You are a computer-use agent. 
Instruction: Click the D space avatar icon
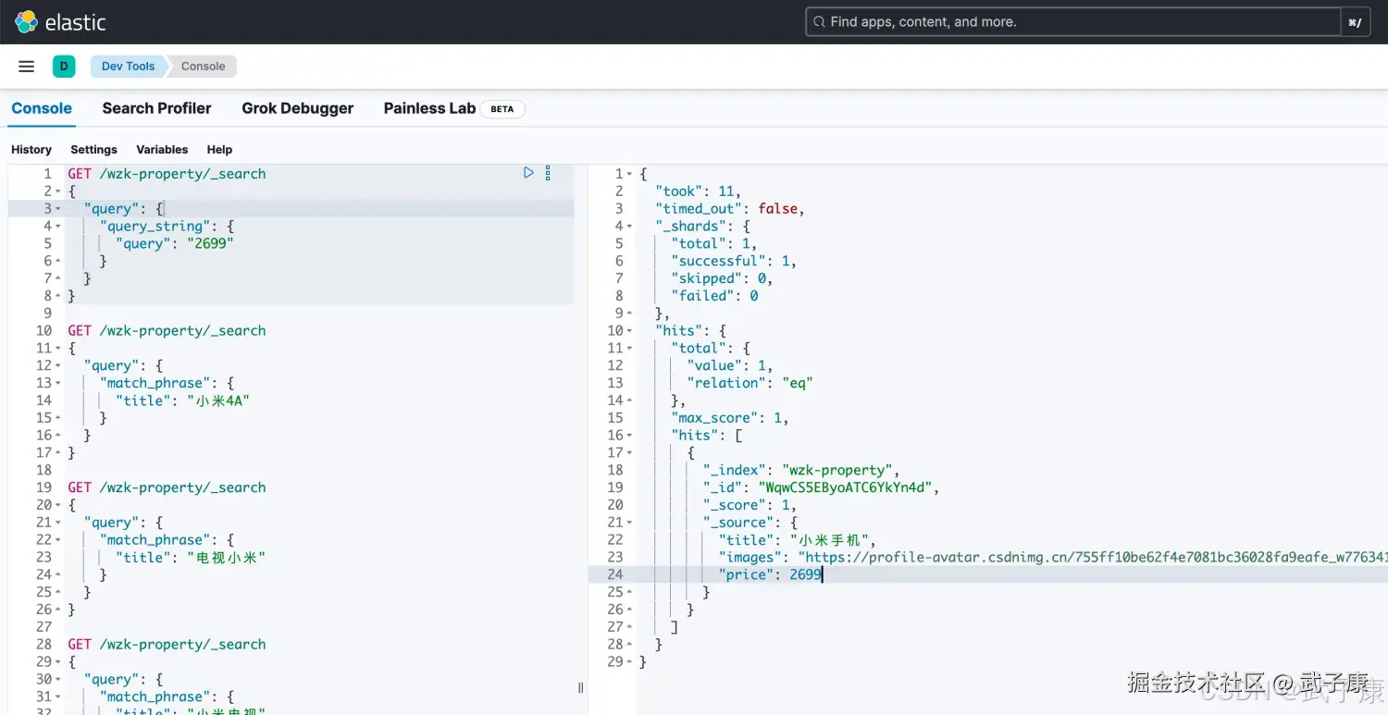pyautogui.click(x=64, y=66)
